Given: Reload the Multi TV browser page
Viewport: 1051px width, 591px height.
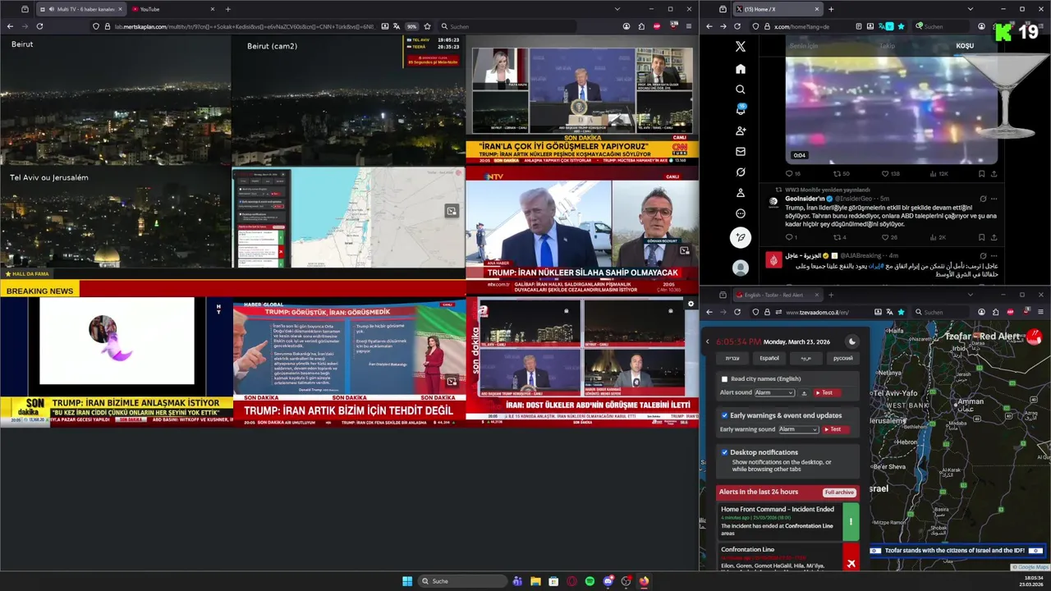Looking at the screenshot, I should 39,26.
